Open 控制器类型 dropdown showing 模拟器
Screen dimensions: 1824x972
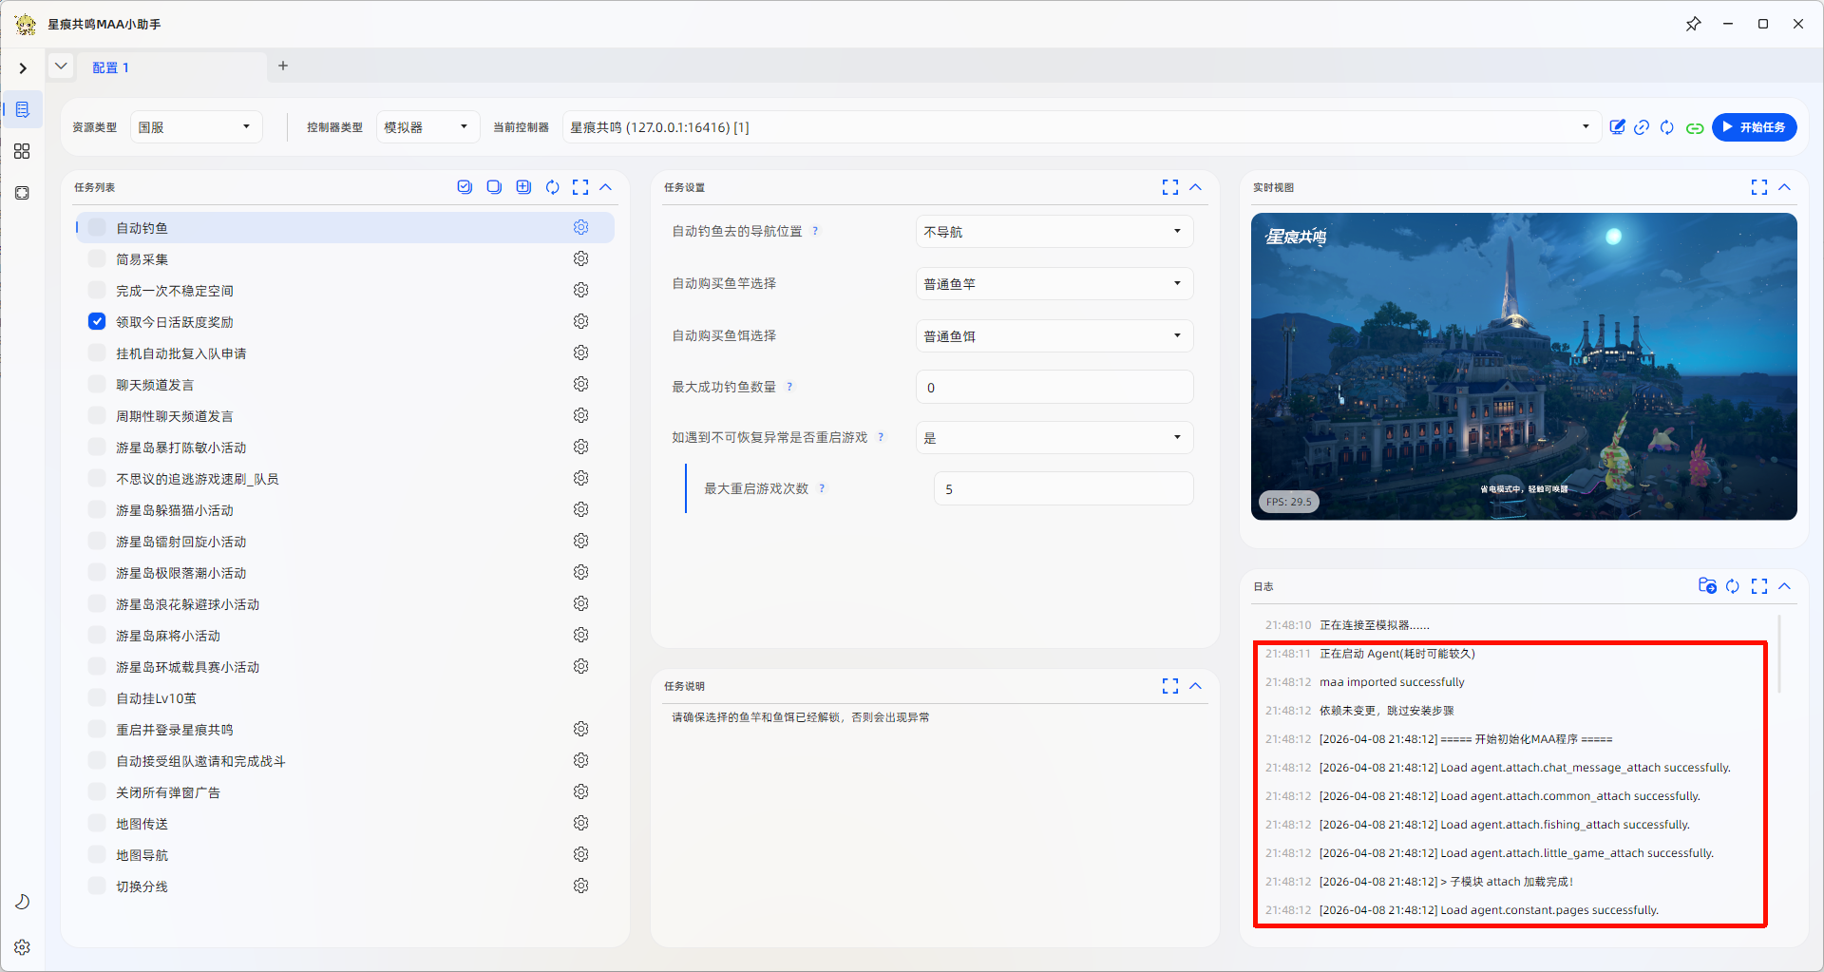tap(427, 127)
